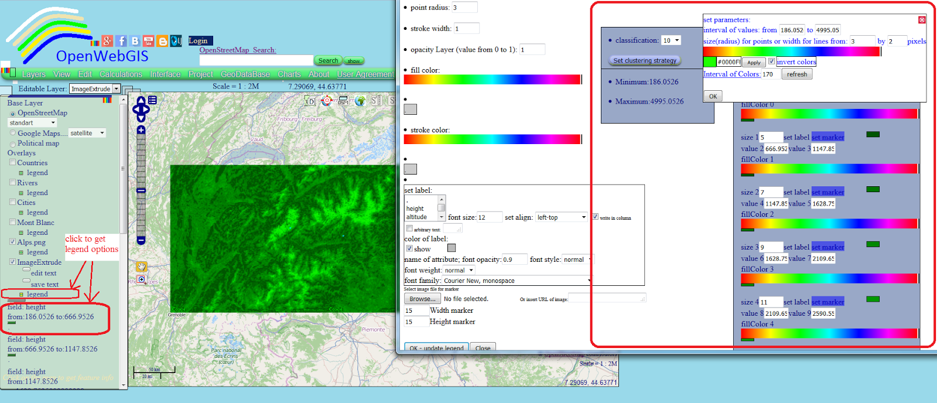Click the map pan-down arrow
Screen dimensions: 937x403
pyautogui.click(x=141, y=118)
